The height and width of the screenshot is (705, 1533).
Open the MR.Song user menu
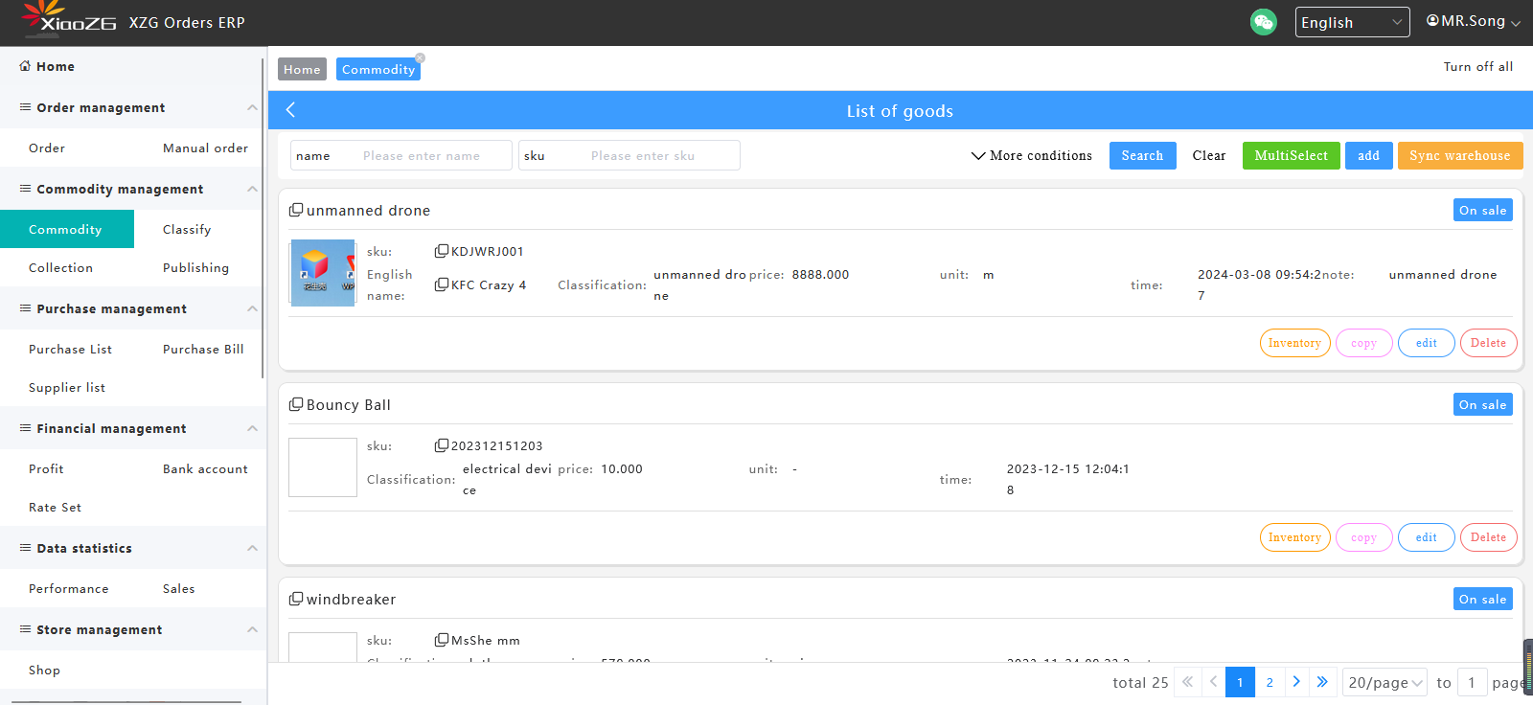click(x=1473, y=21)
